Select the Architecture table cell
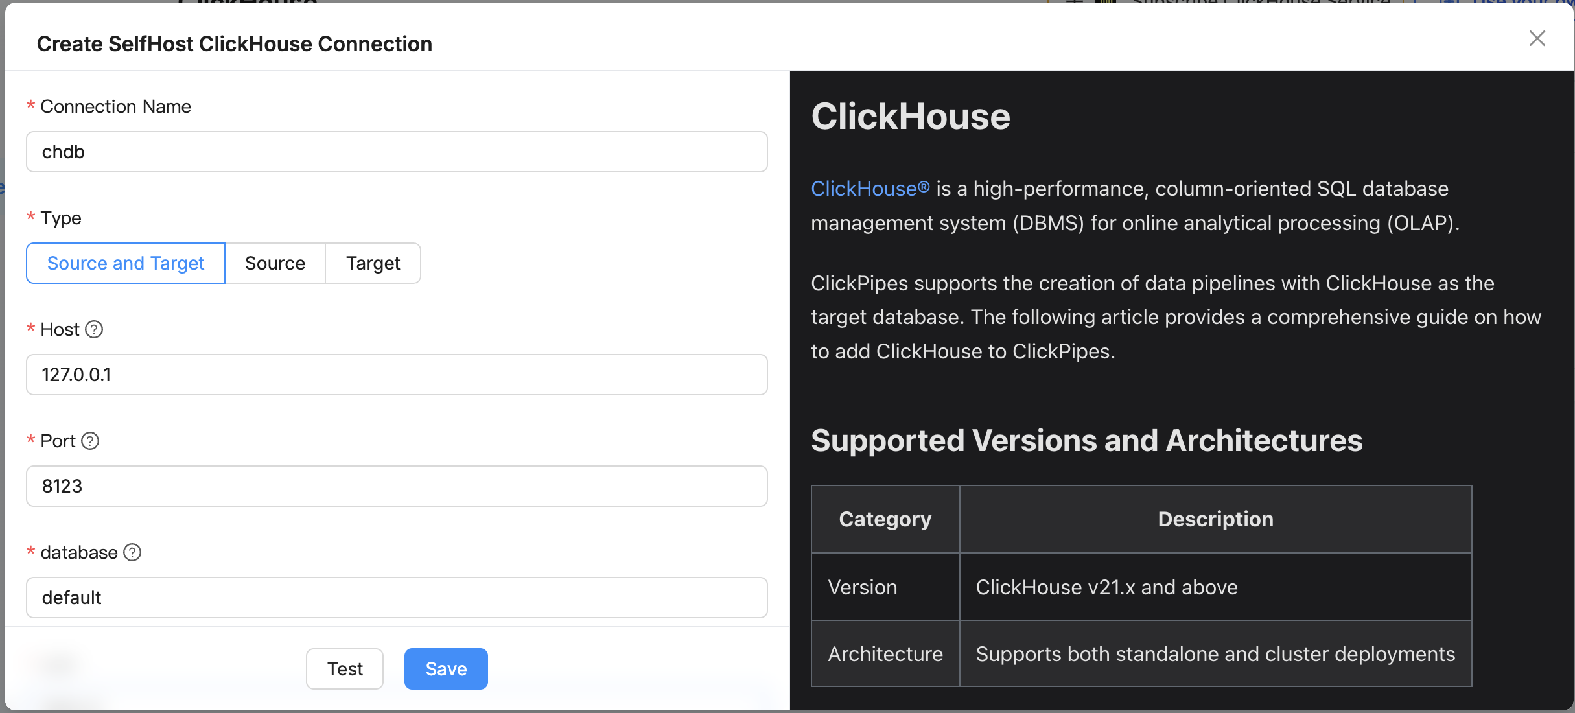Viewport: 1575px width, 713px height. [885, 654]
